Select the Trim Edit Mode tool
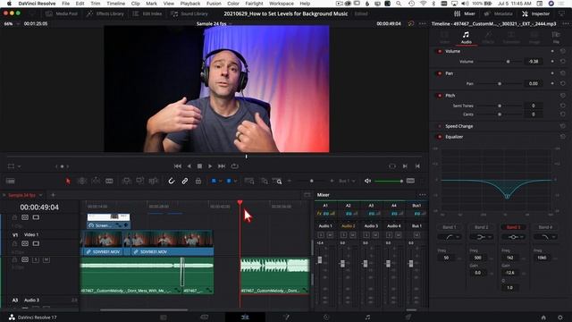 [x=82, y=181]
